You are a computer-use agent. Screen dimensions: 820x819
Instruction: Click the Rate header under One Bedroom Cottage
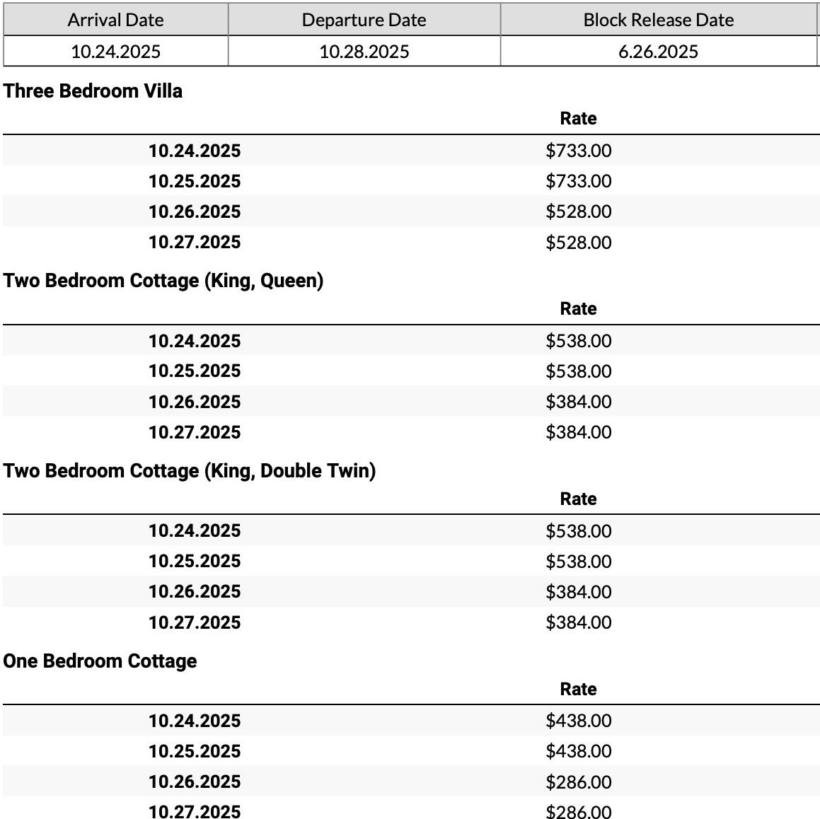(x=578, y=689)
